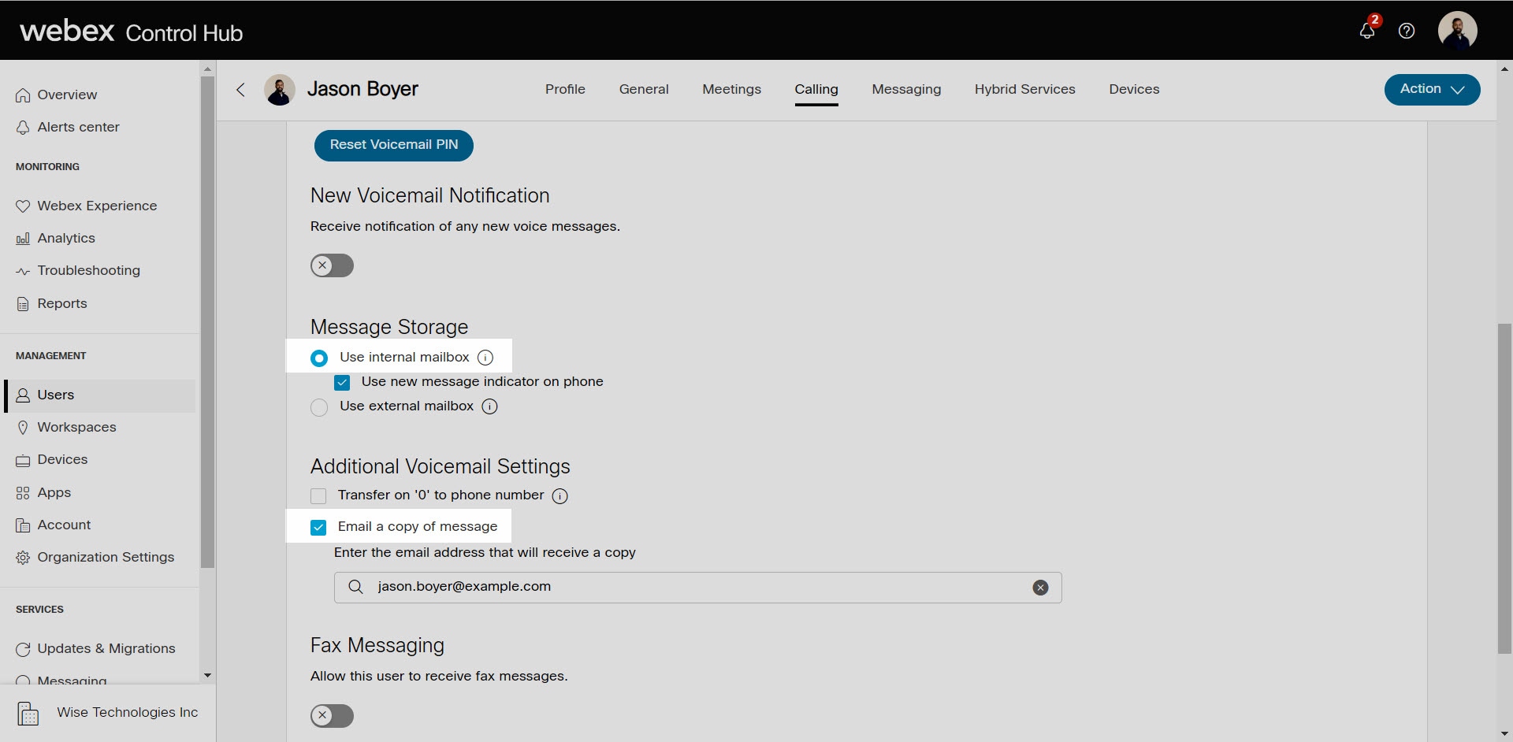Open Organization Settings
This screenshot has height=742, width=1513.
coord(106,557)
